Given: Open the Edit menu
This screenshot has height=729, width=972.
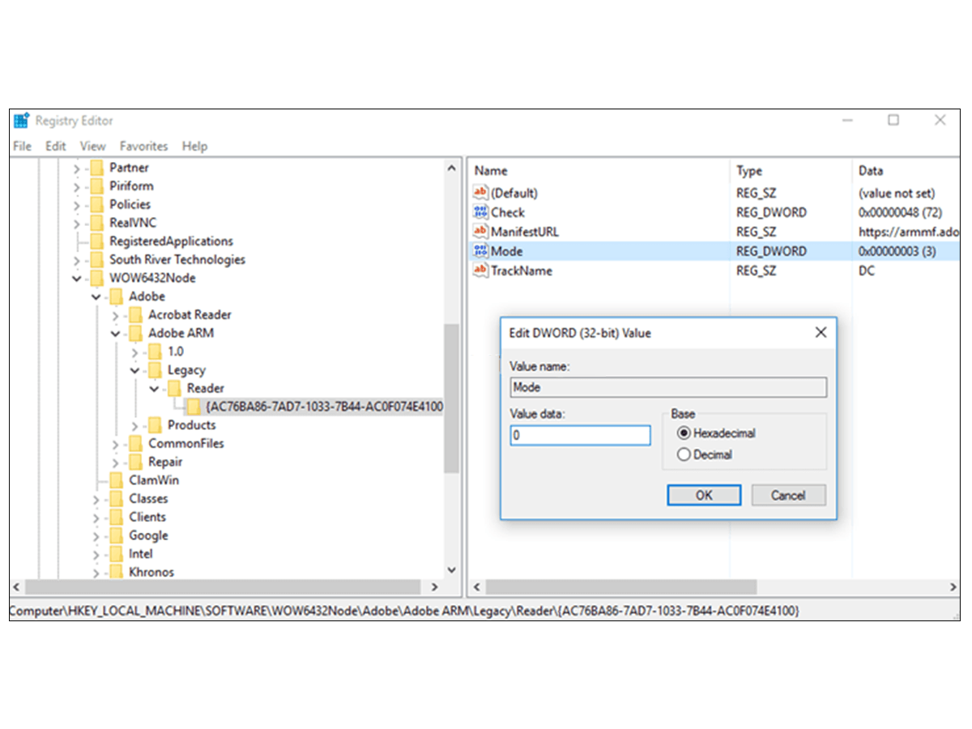Looking at the screenshot, I should tap(55, 146).
